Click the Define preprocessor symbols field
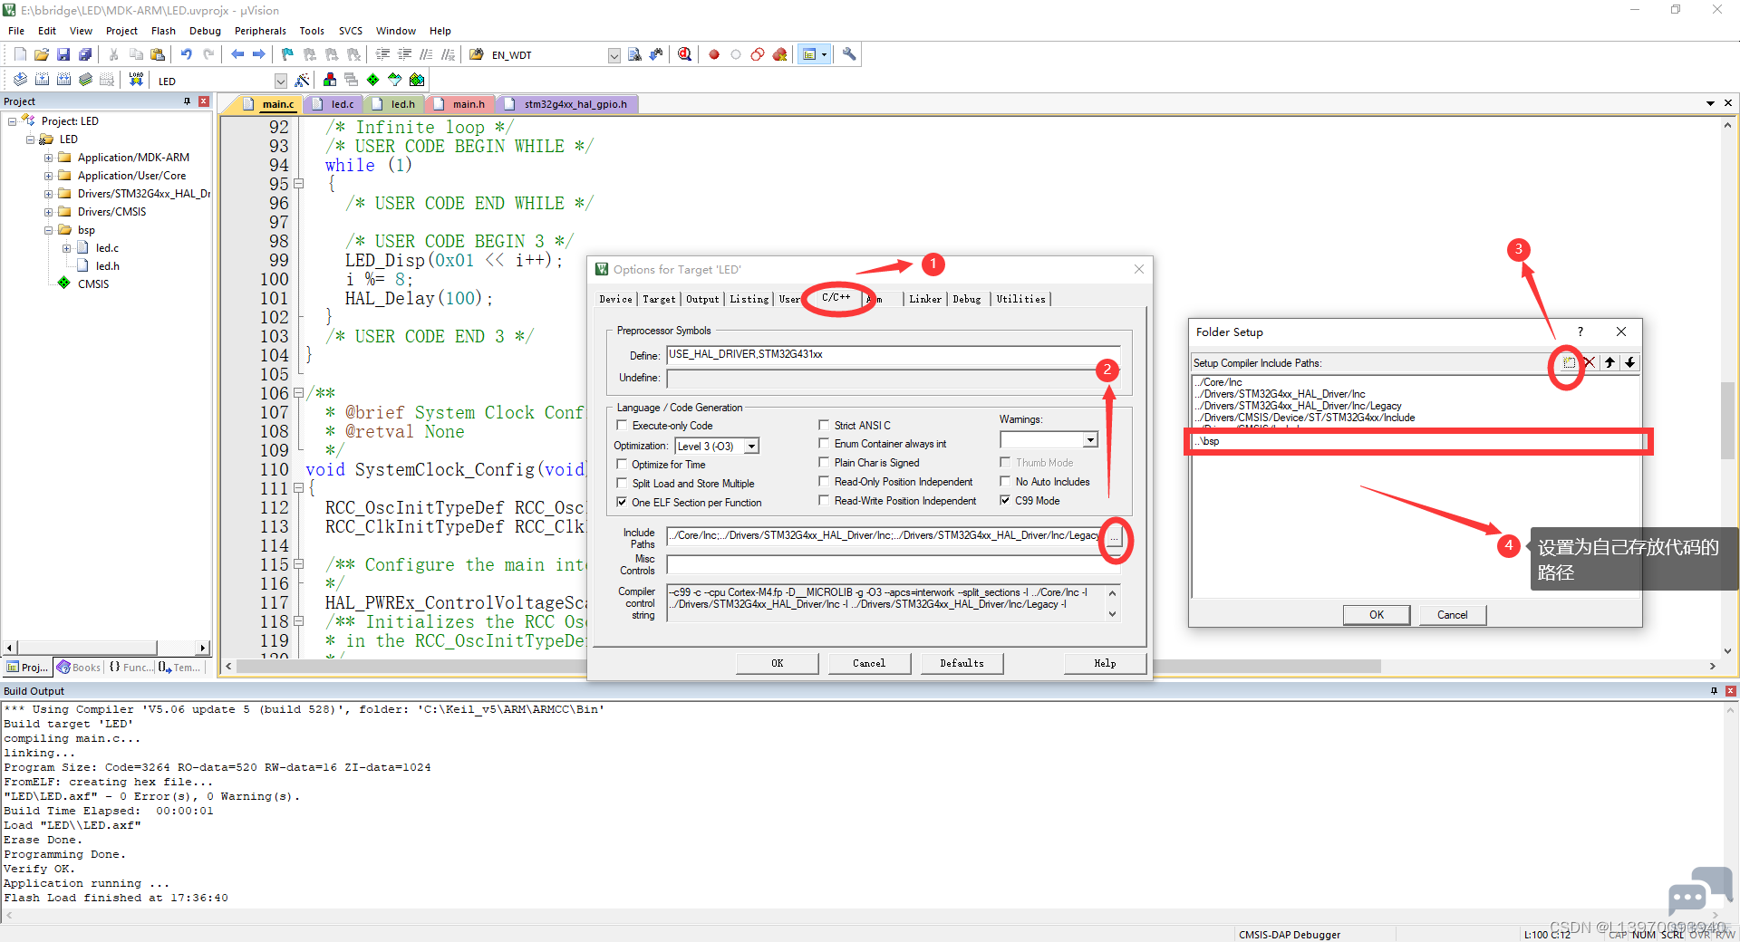 point(893,354)
